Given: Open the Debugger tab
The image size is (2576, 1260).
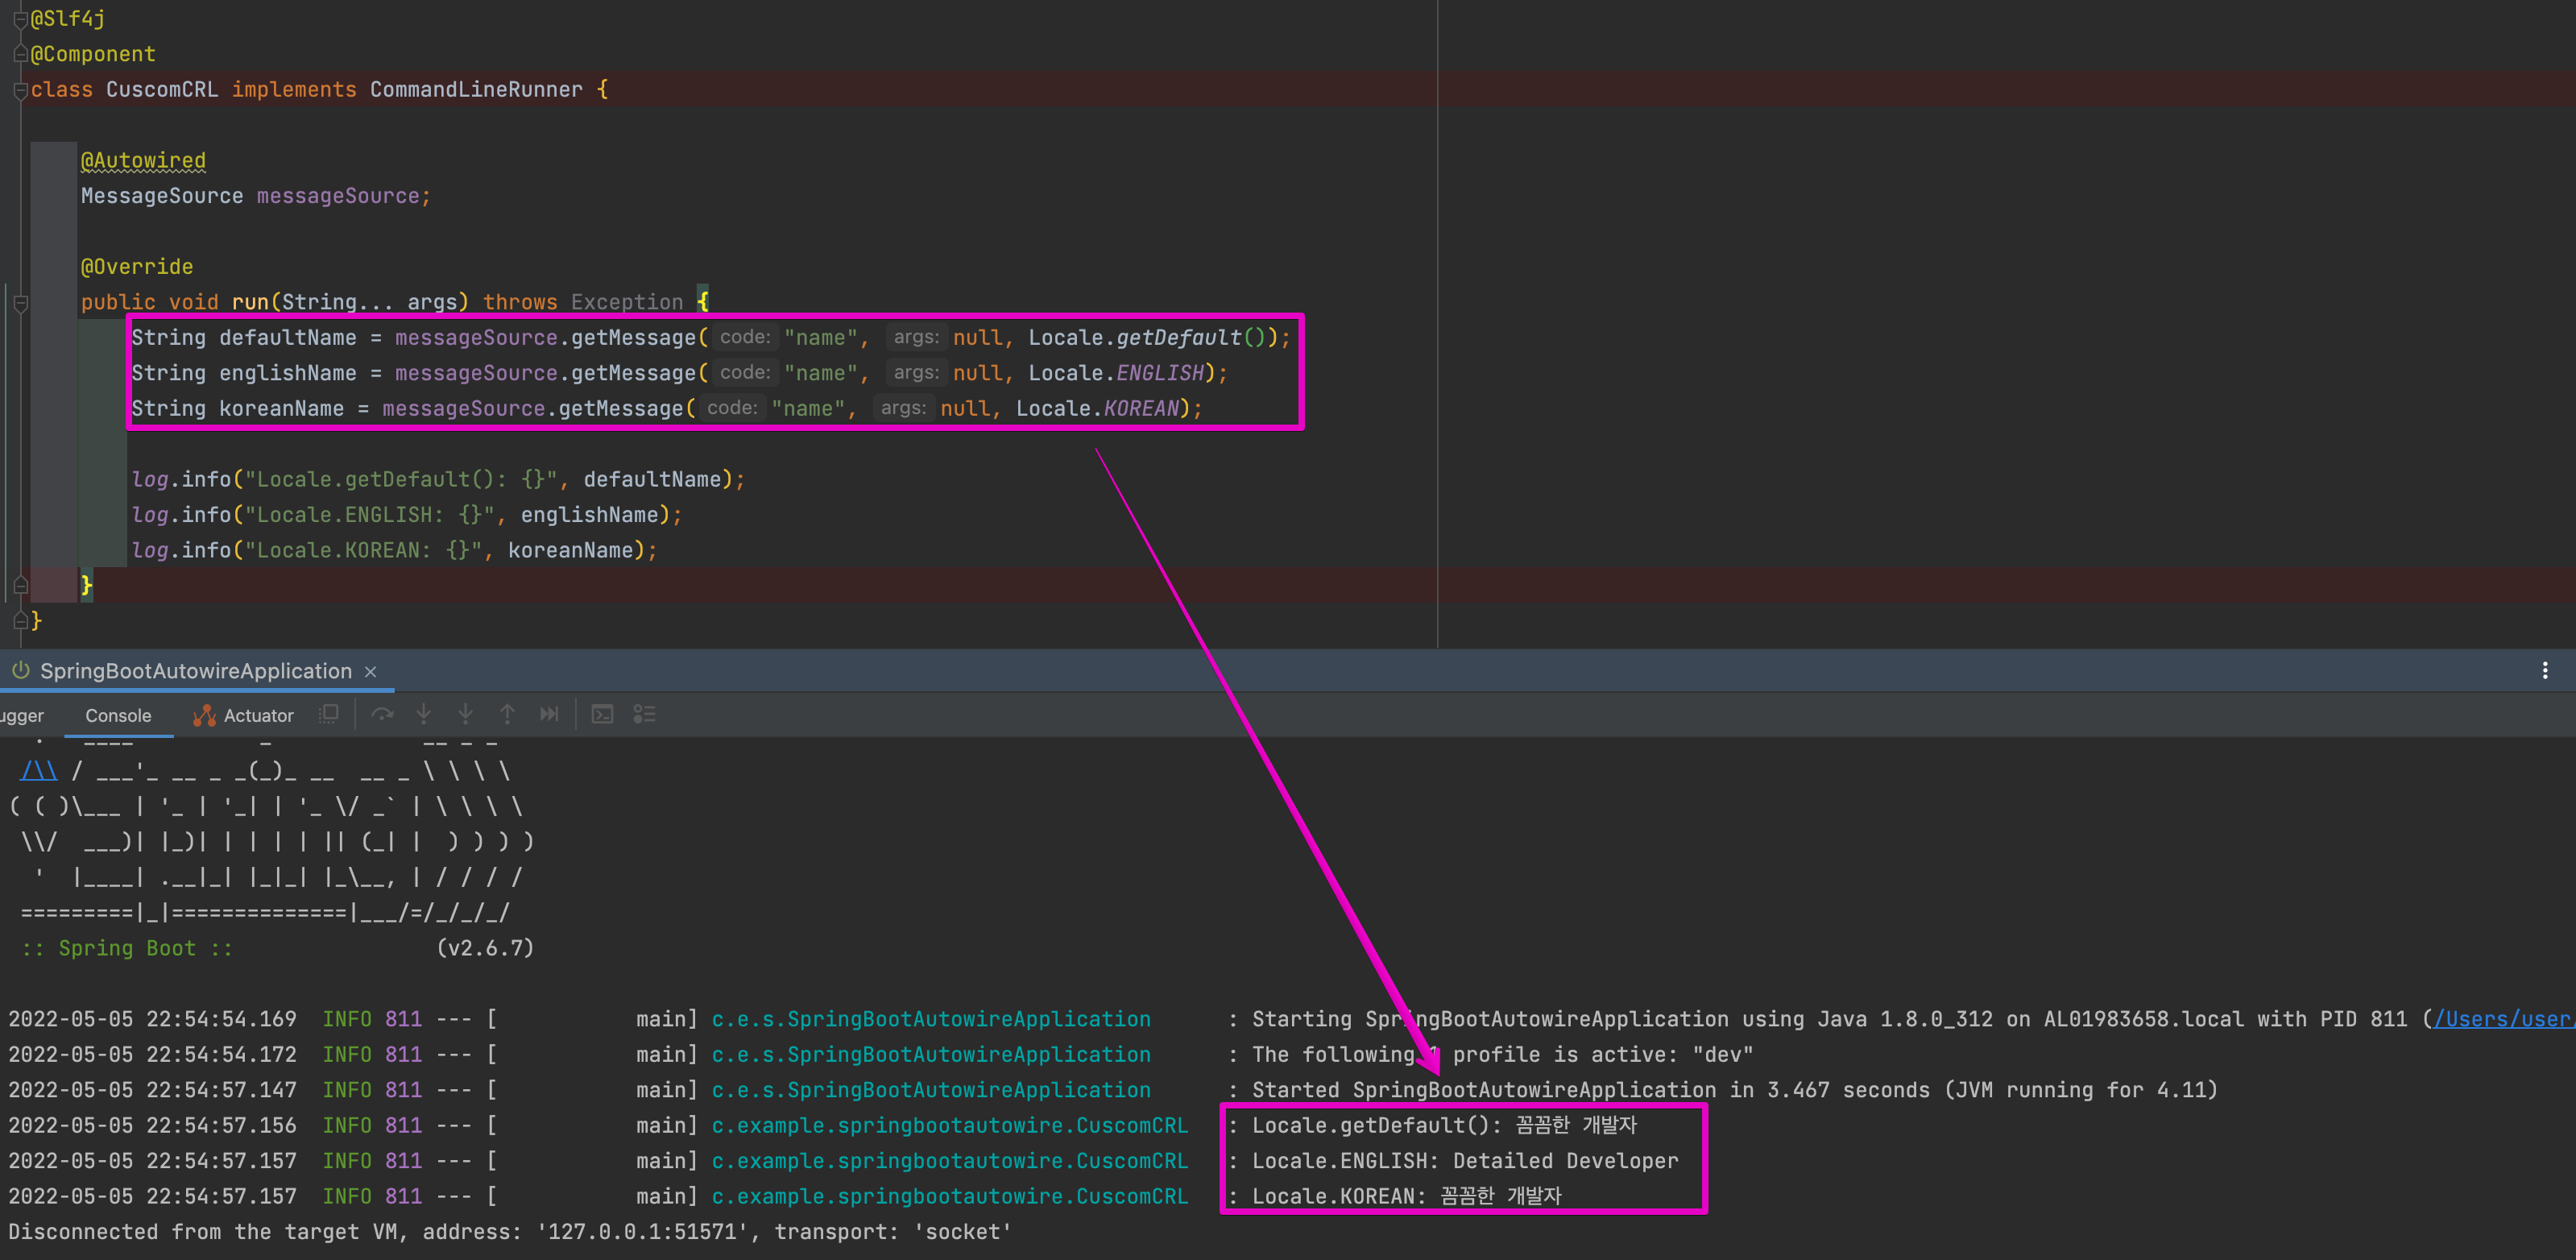Looking at the screenshot, I should click(x=22, y=715).
